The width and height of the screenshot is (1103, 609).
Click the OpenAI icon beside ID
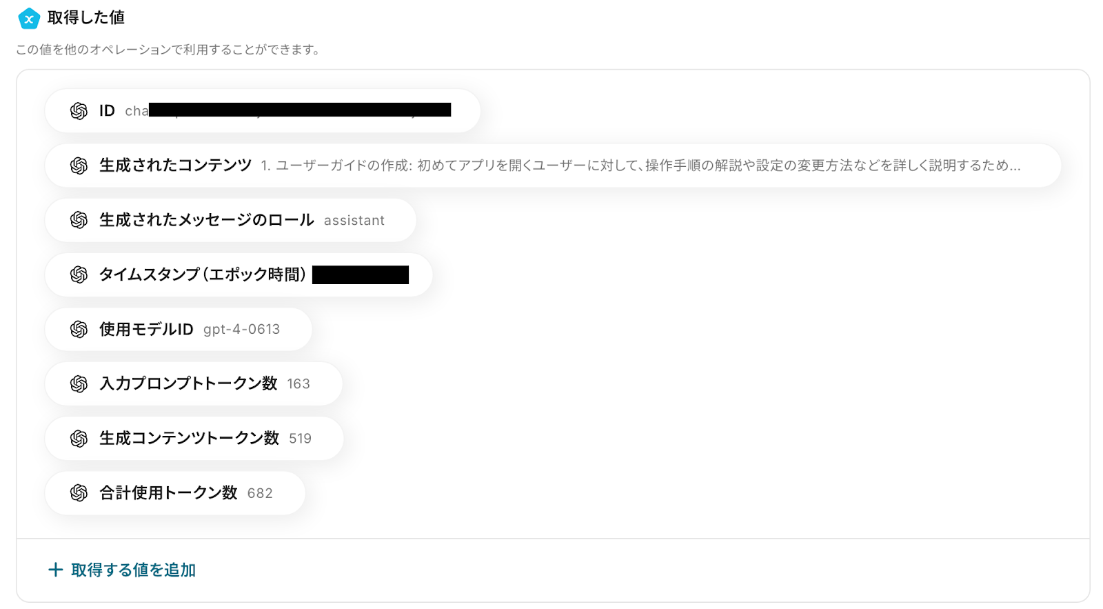coord(79,111)
